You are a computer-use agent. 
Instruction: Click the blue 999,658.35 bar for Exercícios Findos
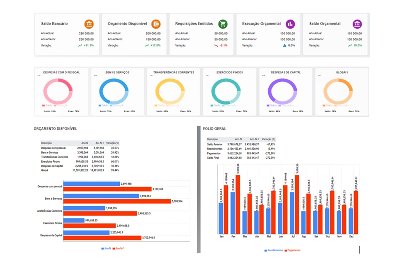point(74,220)
